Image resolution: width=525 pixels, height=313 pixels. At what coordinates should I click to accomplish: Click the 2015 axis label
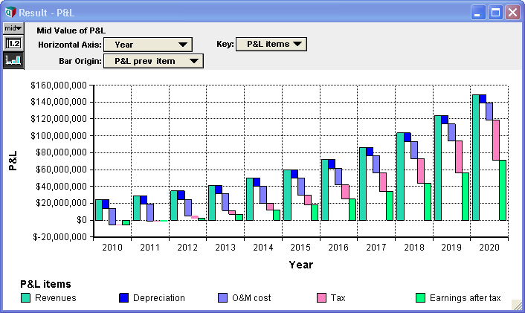point(300,247)
